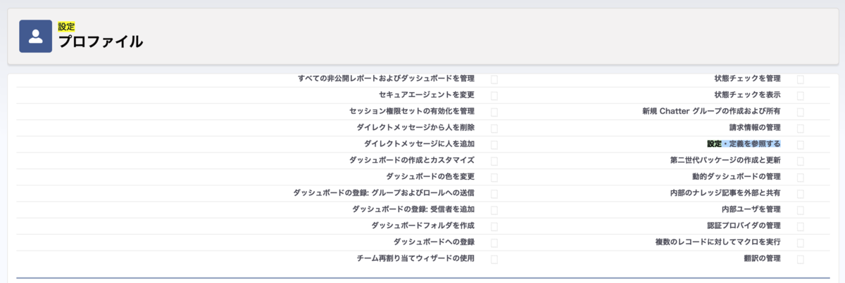This screenshot has width=845, height=283.
Task: Toggle 新規 Chatter グループの作成および所有 checkbox
Action: tap(801, 112)
